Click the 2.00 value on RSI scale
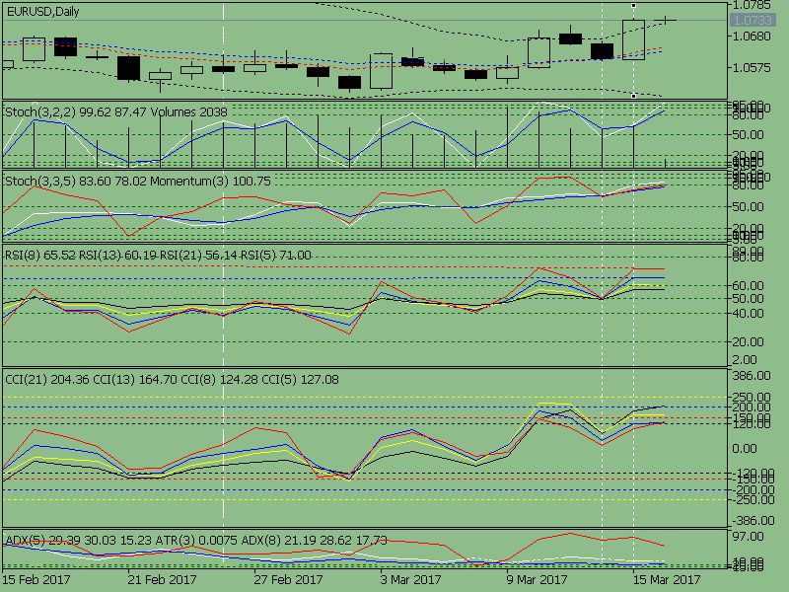Screen dimensions: 789x592 745,360
